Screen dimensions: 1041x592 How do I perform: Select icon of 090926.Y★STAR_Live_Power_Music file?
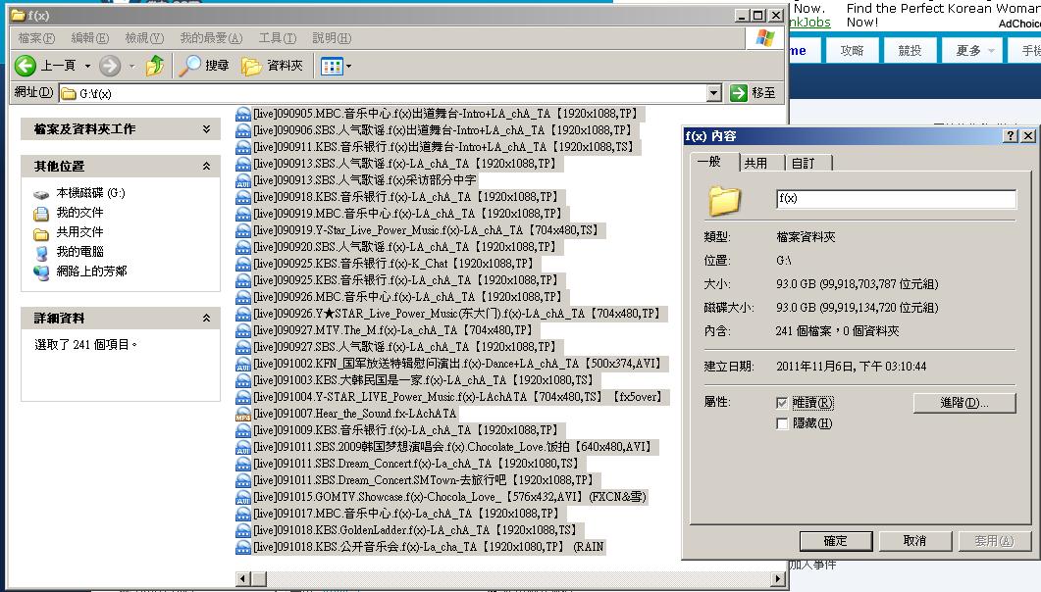[x=243, y=314]
